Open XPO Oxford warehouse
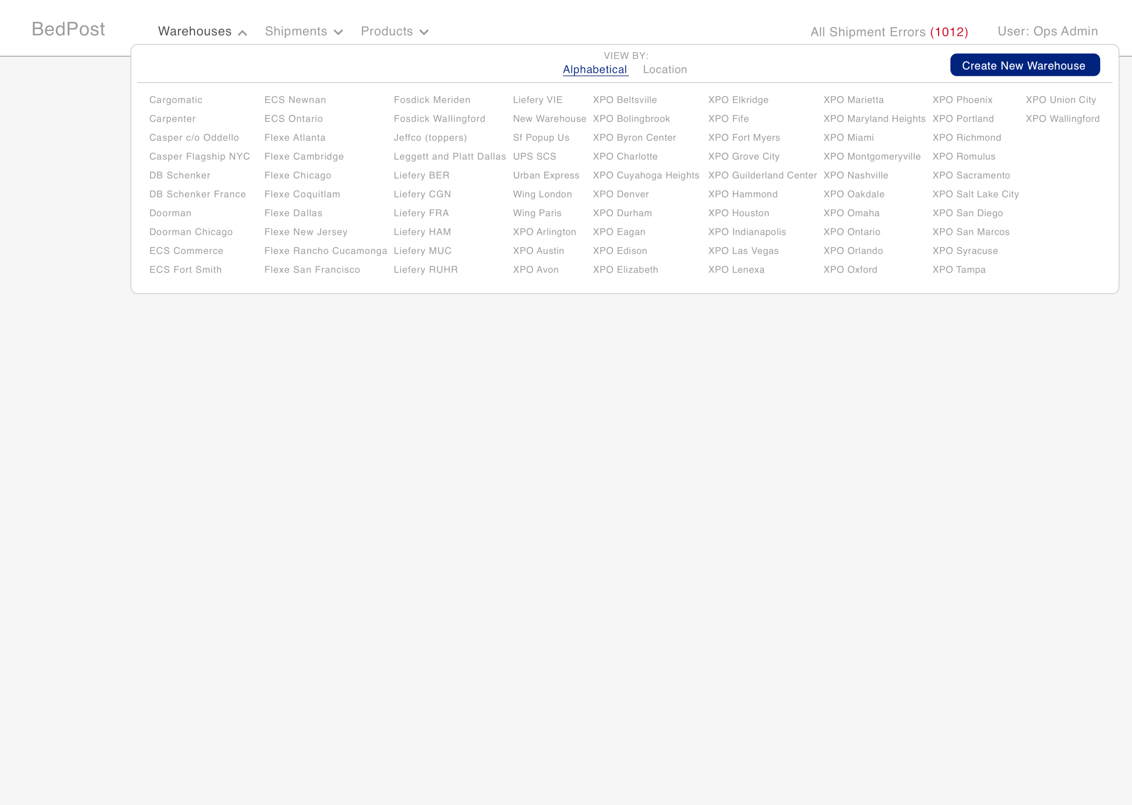Viewport: 1132px width, 805px height. pyautogui.click(x=850, y=270)
